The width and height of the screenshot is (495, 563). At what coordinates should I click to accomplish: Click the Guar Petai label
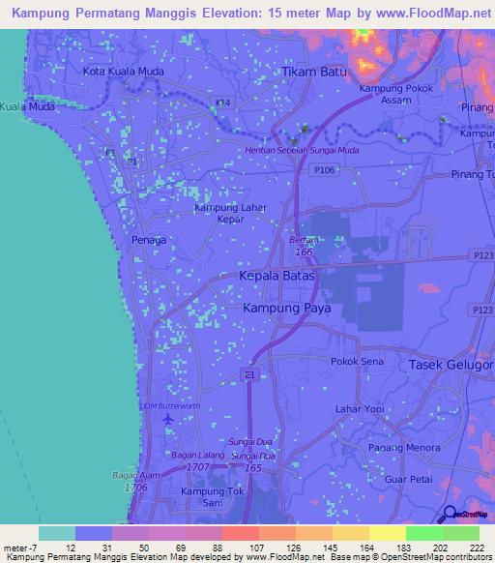pos(409,480)
